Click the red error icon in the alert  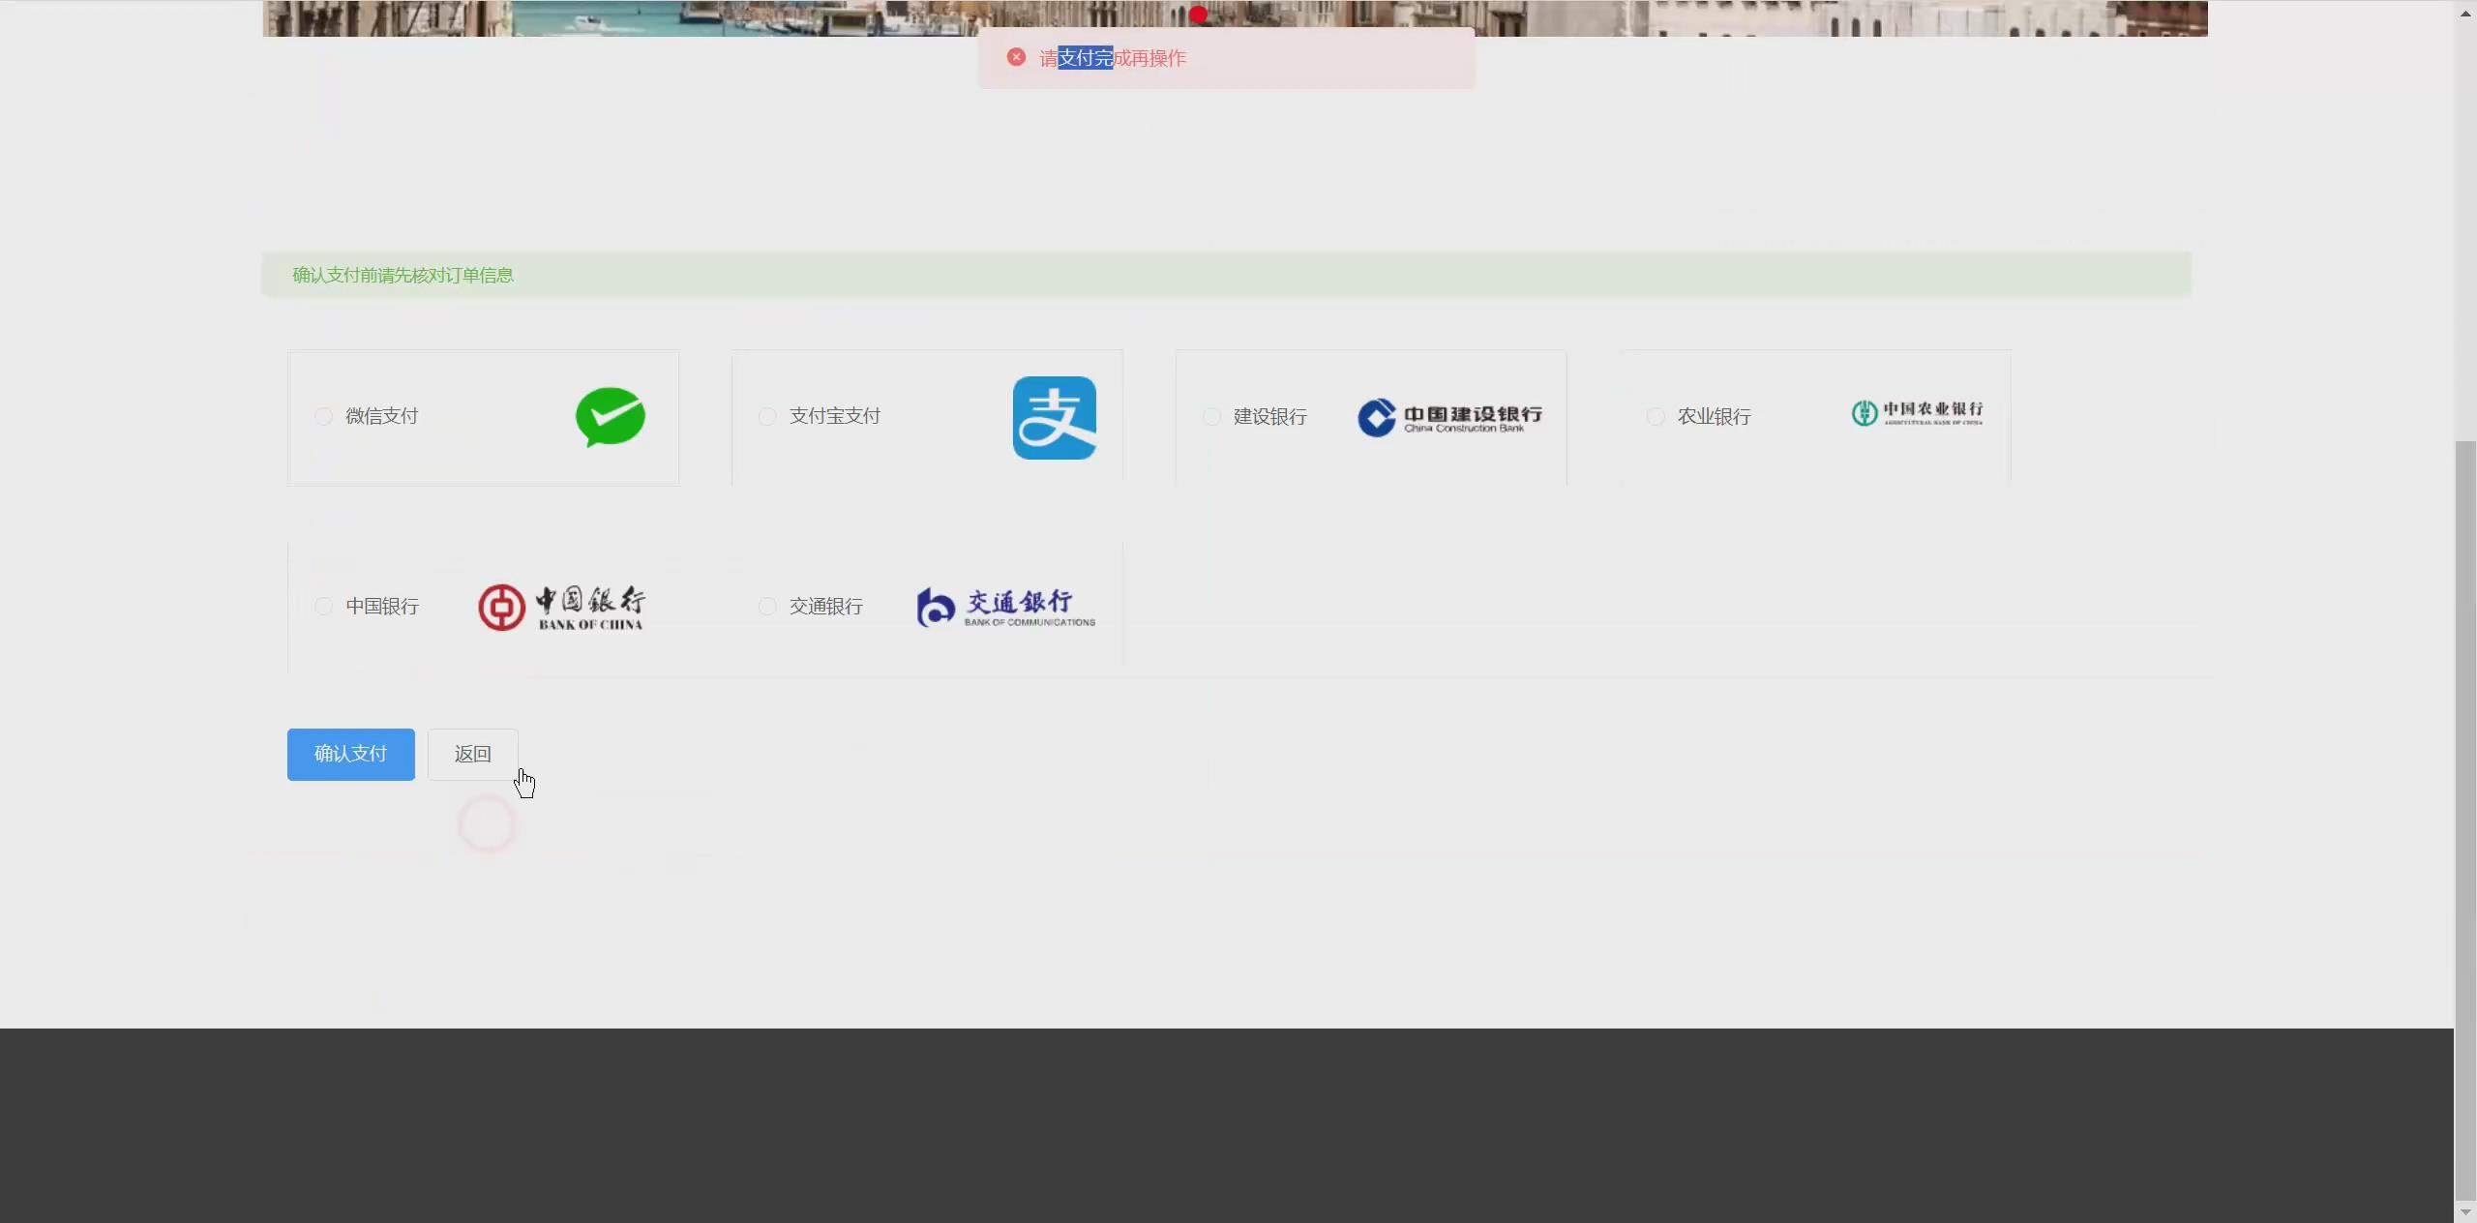coord(1016,57)
